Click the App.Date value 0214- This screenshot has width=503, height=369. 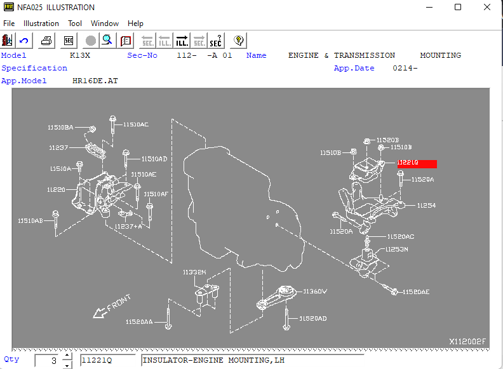point(405,68)
